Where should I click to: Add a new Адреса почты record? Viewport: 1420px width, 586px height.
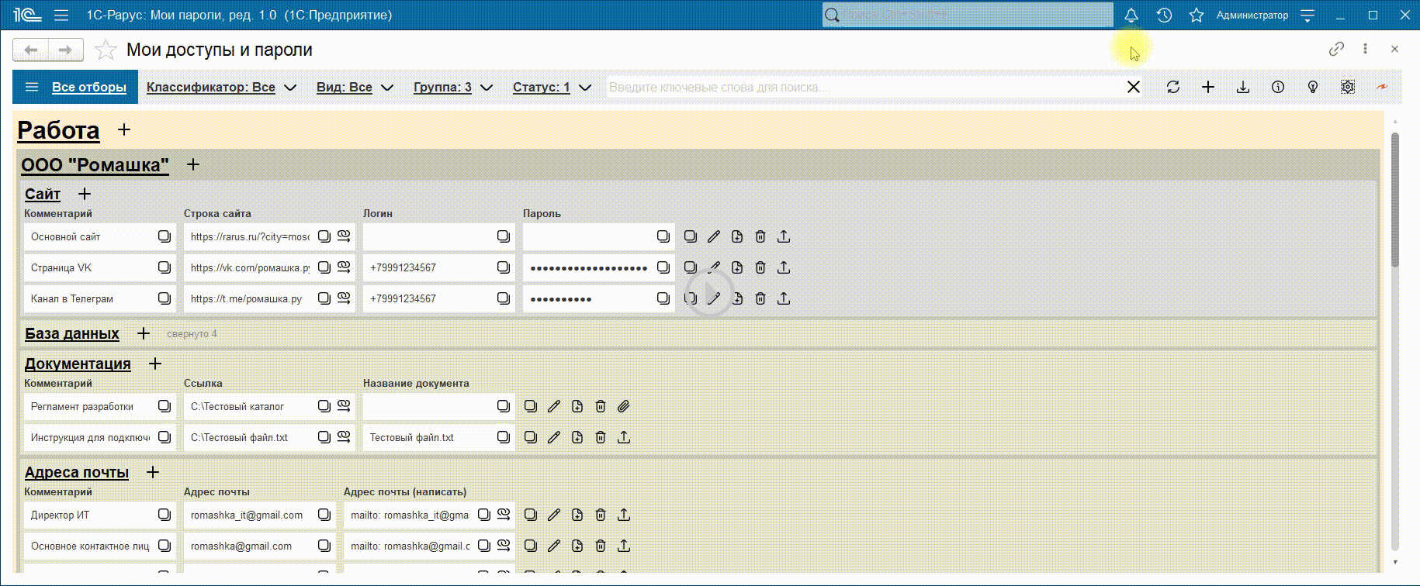[x=153, y=472]
